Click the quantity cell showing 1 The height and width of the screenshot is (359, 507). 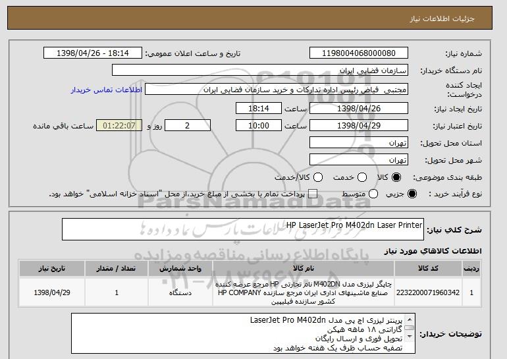point(117,292)
